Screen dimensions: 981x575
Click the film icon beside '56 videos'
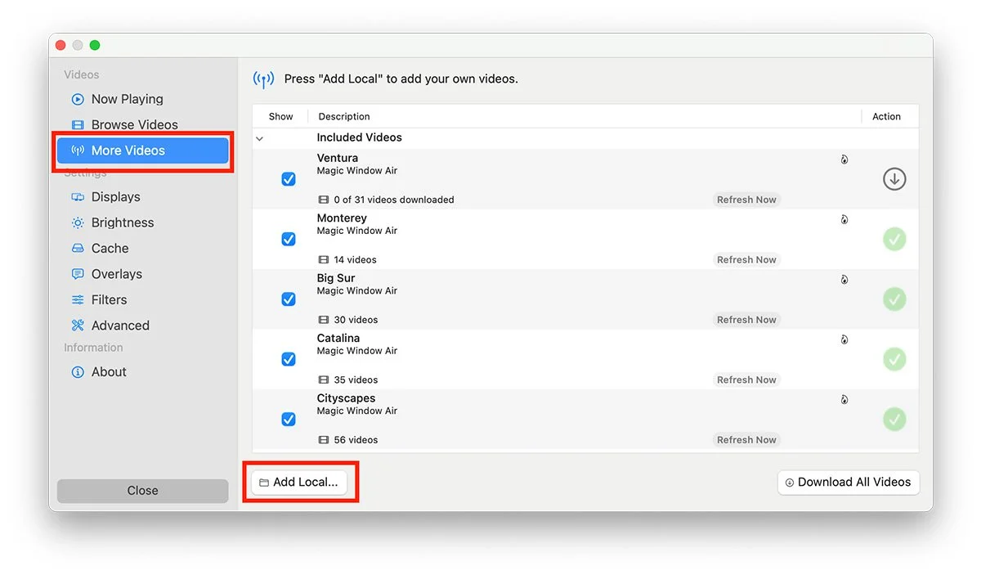click(324, 440)
